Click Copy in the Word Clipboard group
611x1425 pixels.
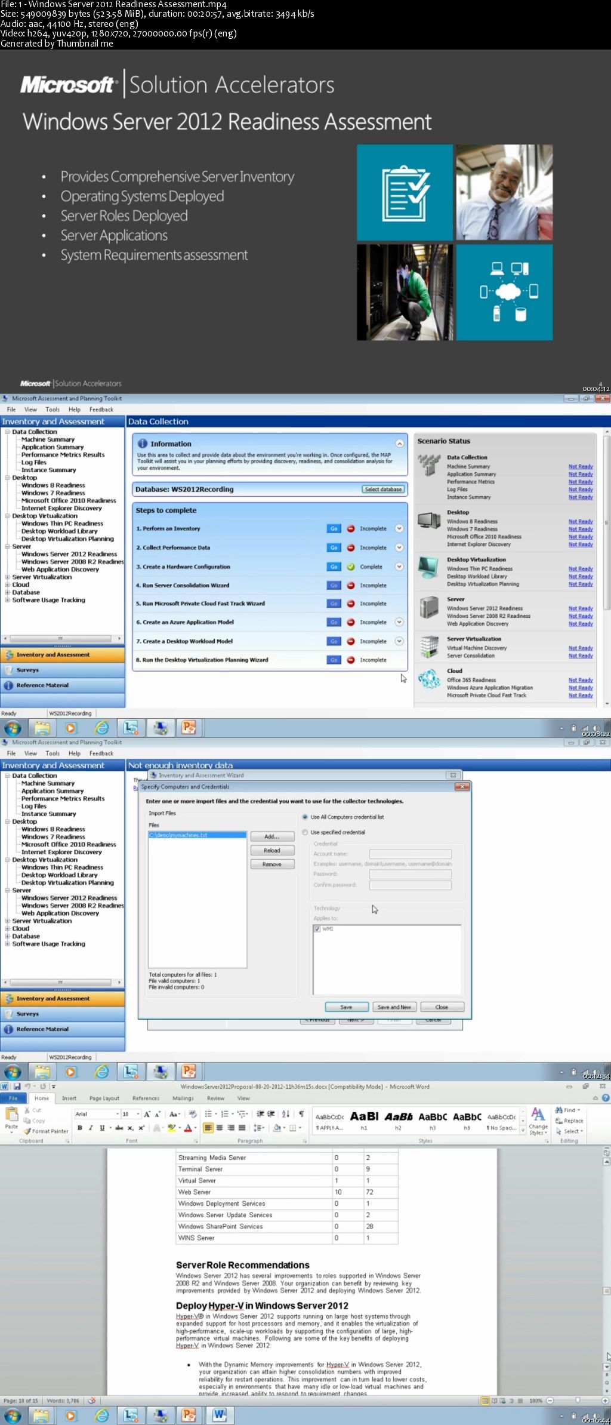[34, 1121]
